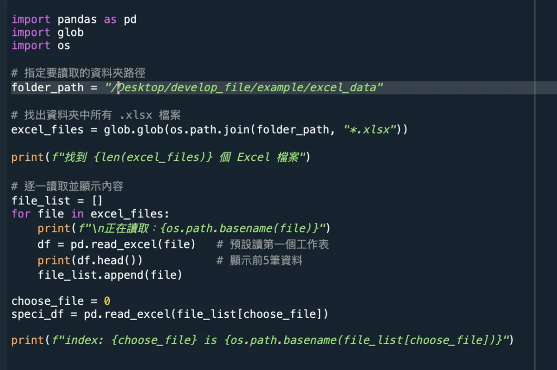This screenshot has height=370, width=557.
Task: Click the comment '# 指定要讀取的資料夾路徑'
Action: click(78, 73)
